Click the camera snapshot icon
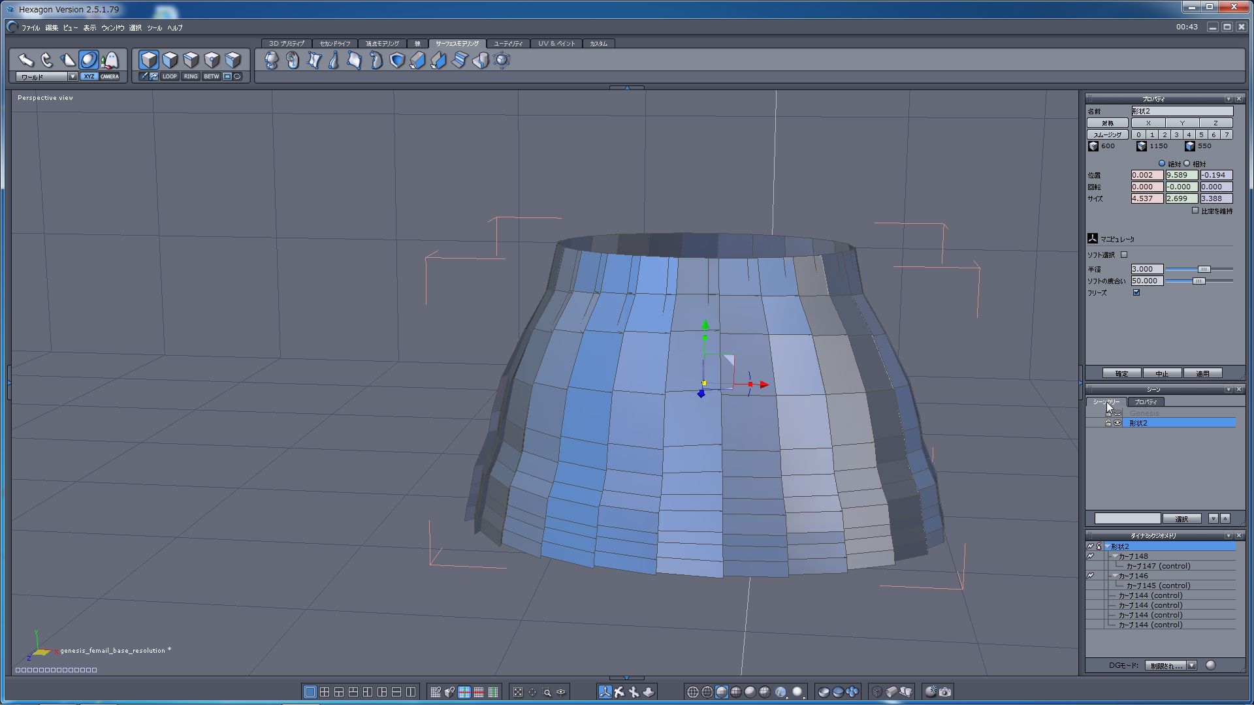 945,692
